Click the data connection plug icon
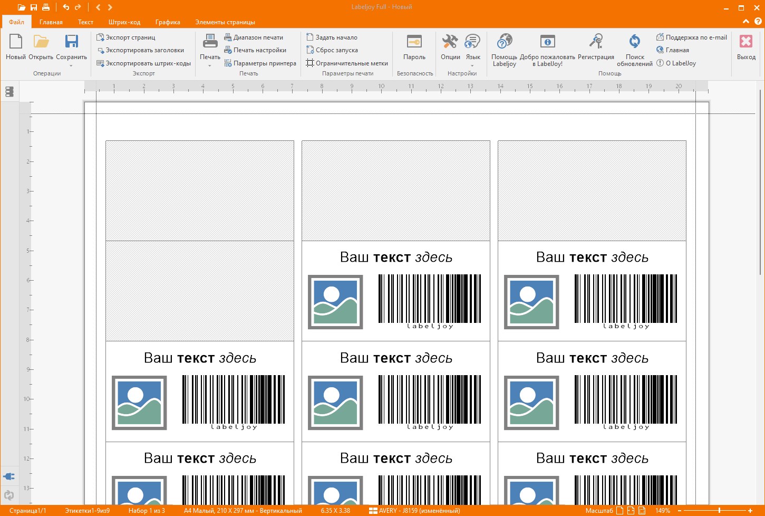 click(x=9, y=476)
